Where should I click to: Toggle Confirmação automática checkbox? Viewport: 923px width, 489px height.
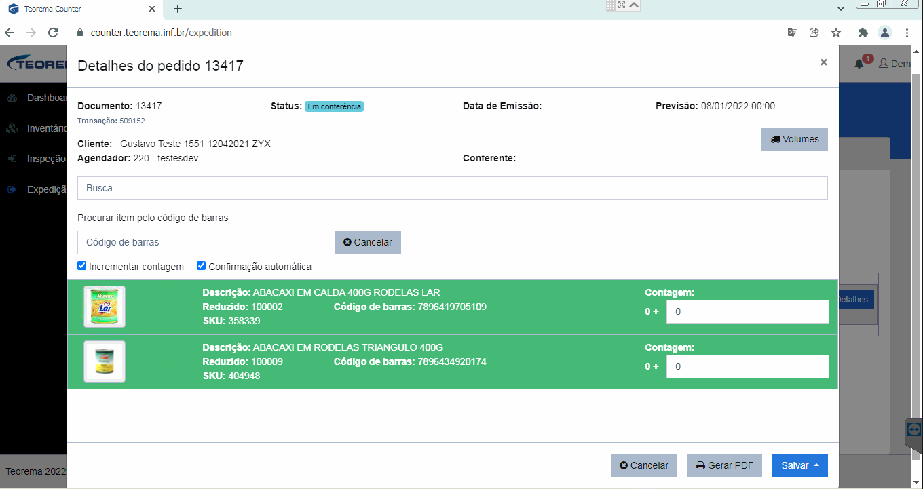pyautogui.click(x=202, y=266)
